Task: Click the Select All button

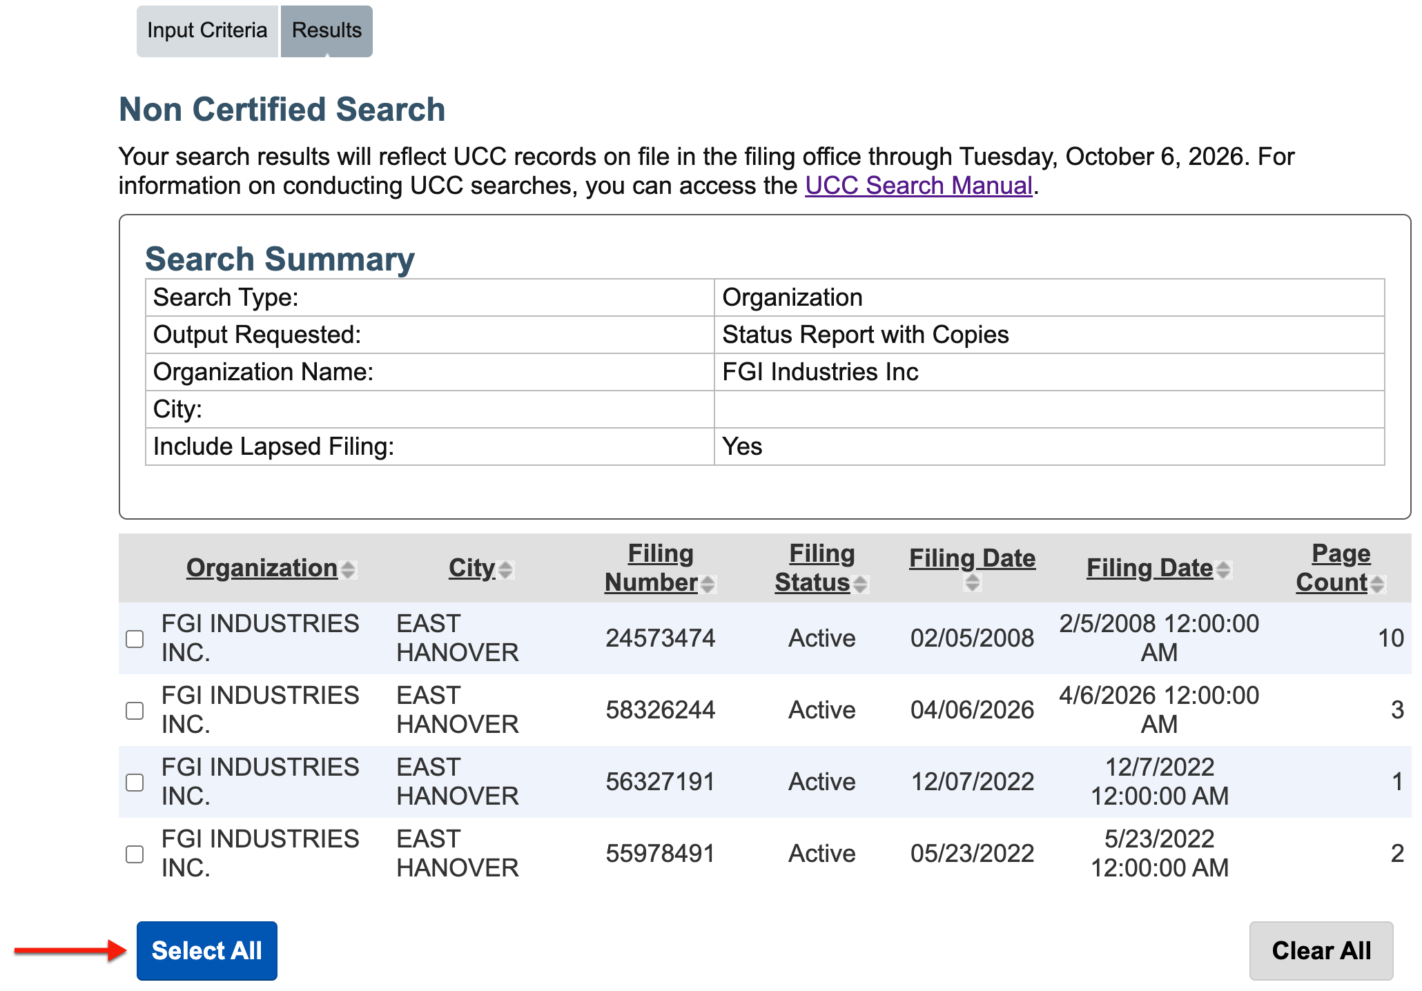Action: tap(207, 950)
